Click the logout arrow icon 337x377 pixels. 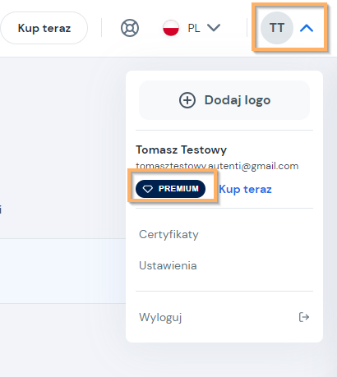304,317
